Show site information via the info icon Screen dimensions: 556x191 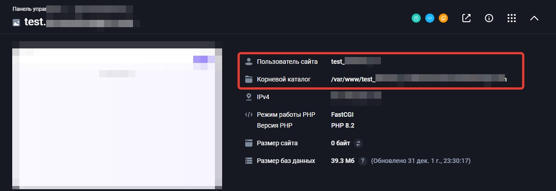tap(489, 19)
